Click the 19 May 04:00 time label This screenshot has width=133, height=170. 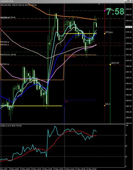(x=14, y=169)
